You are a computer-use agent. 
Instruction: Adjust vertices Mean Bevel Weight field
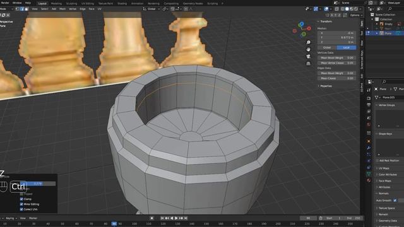point(336,58)
